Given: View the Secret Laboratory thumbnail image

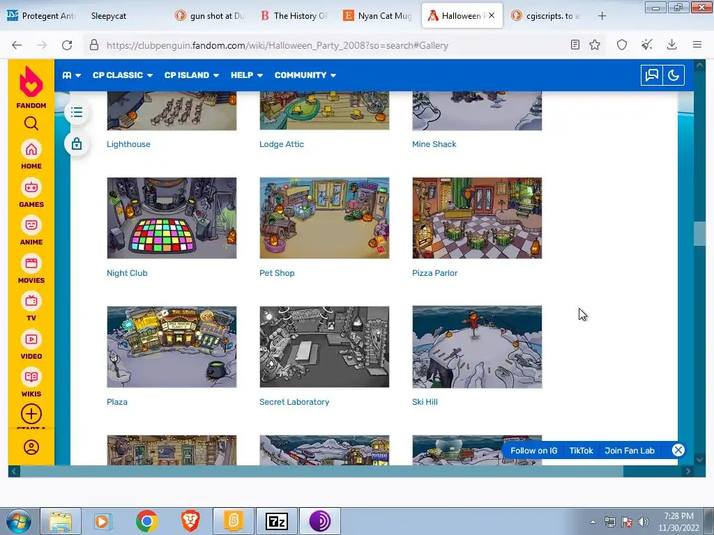Looking at the screenshot, I should point(324,347).
